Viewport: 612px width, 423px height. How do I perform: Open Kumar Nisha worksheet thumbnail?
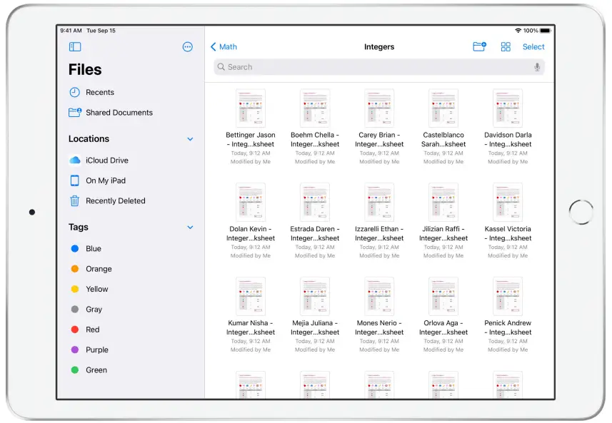[x=251, y=296]
